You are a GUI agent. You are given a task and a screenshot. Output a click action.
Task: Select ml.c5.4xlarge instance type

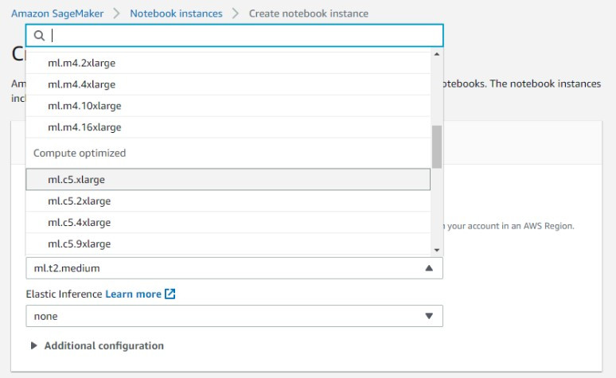click(228, 222)
